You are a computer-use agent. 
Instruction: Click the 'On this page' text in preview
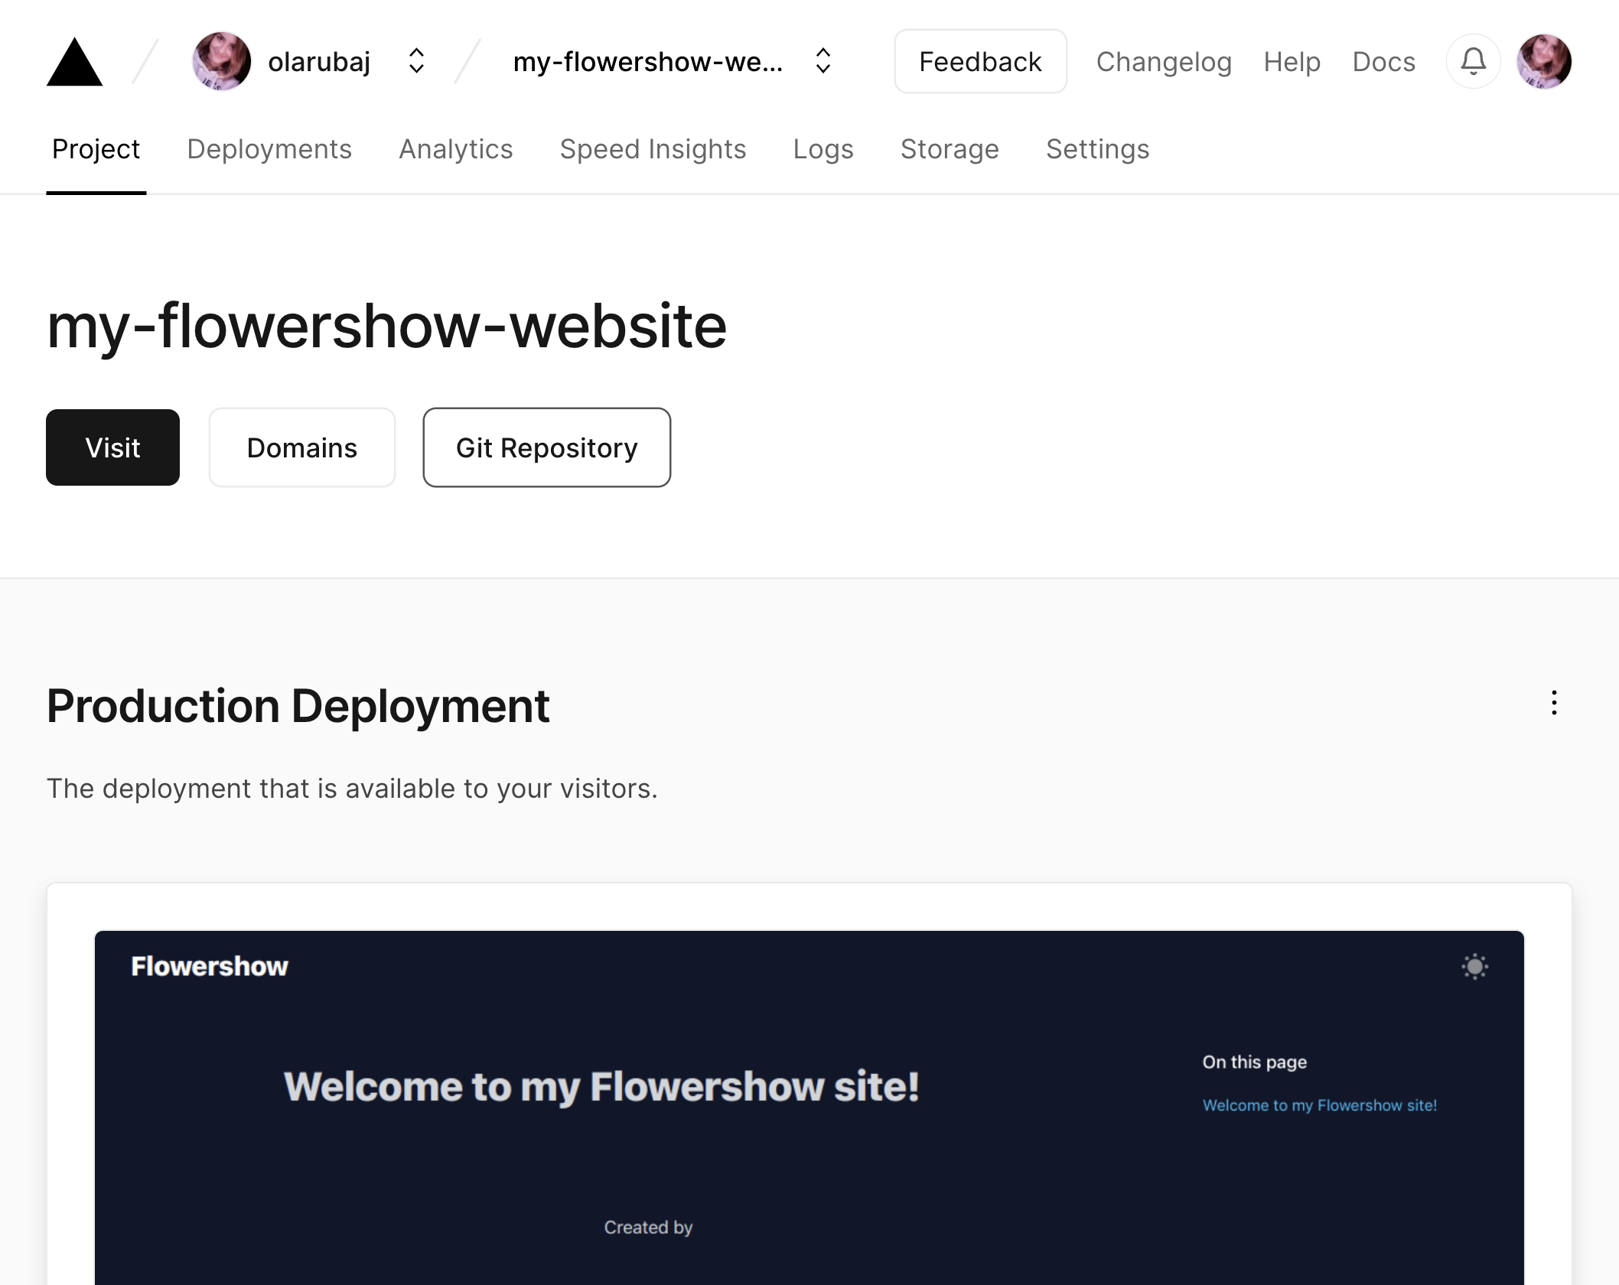pos(1254,1062)
